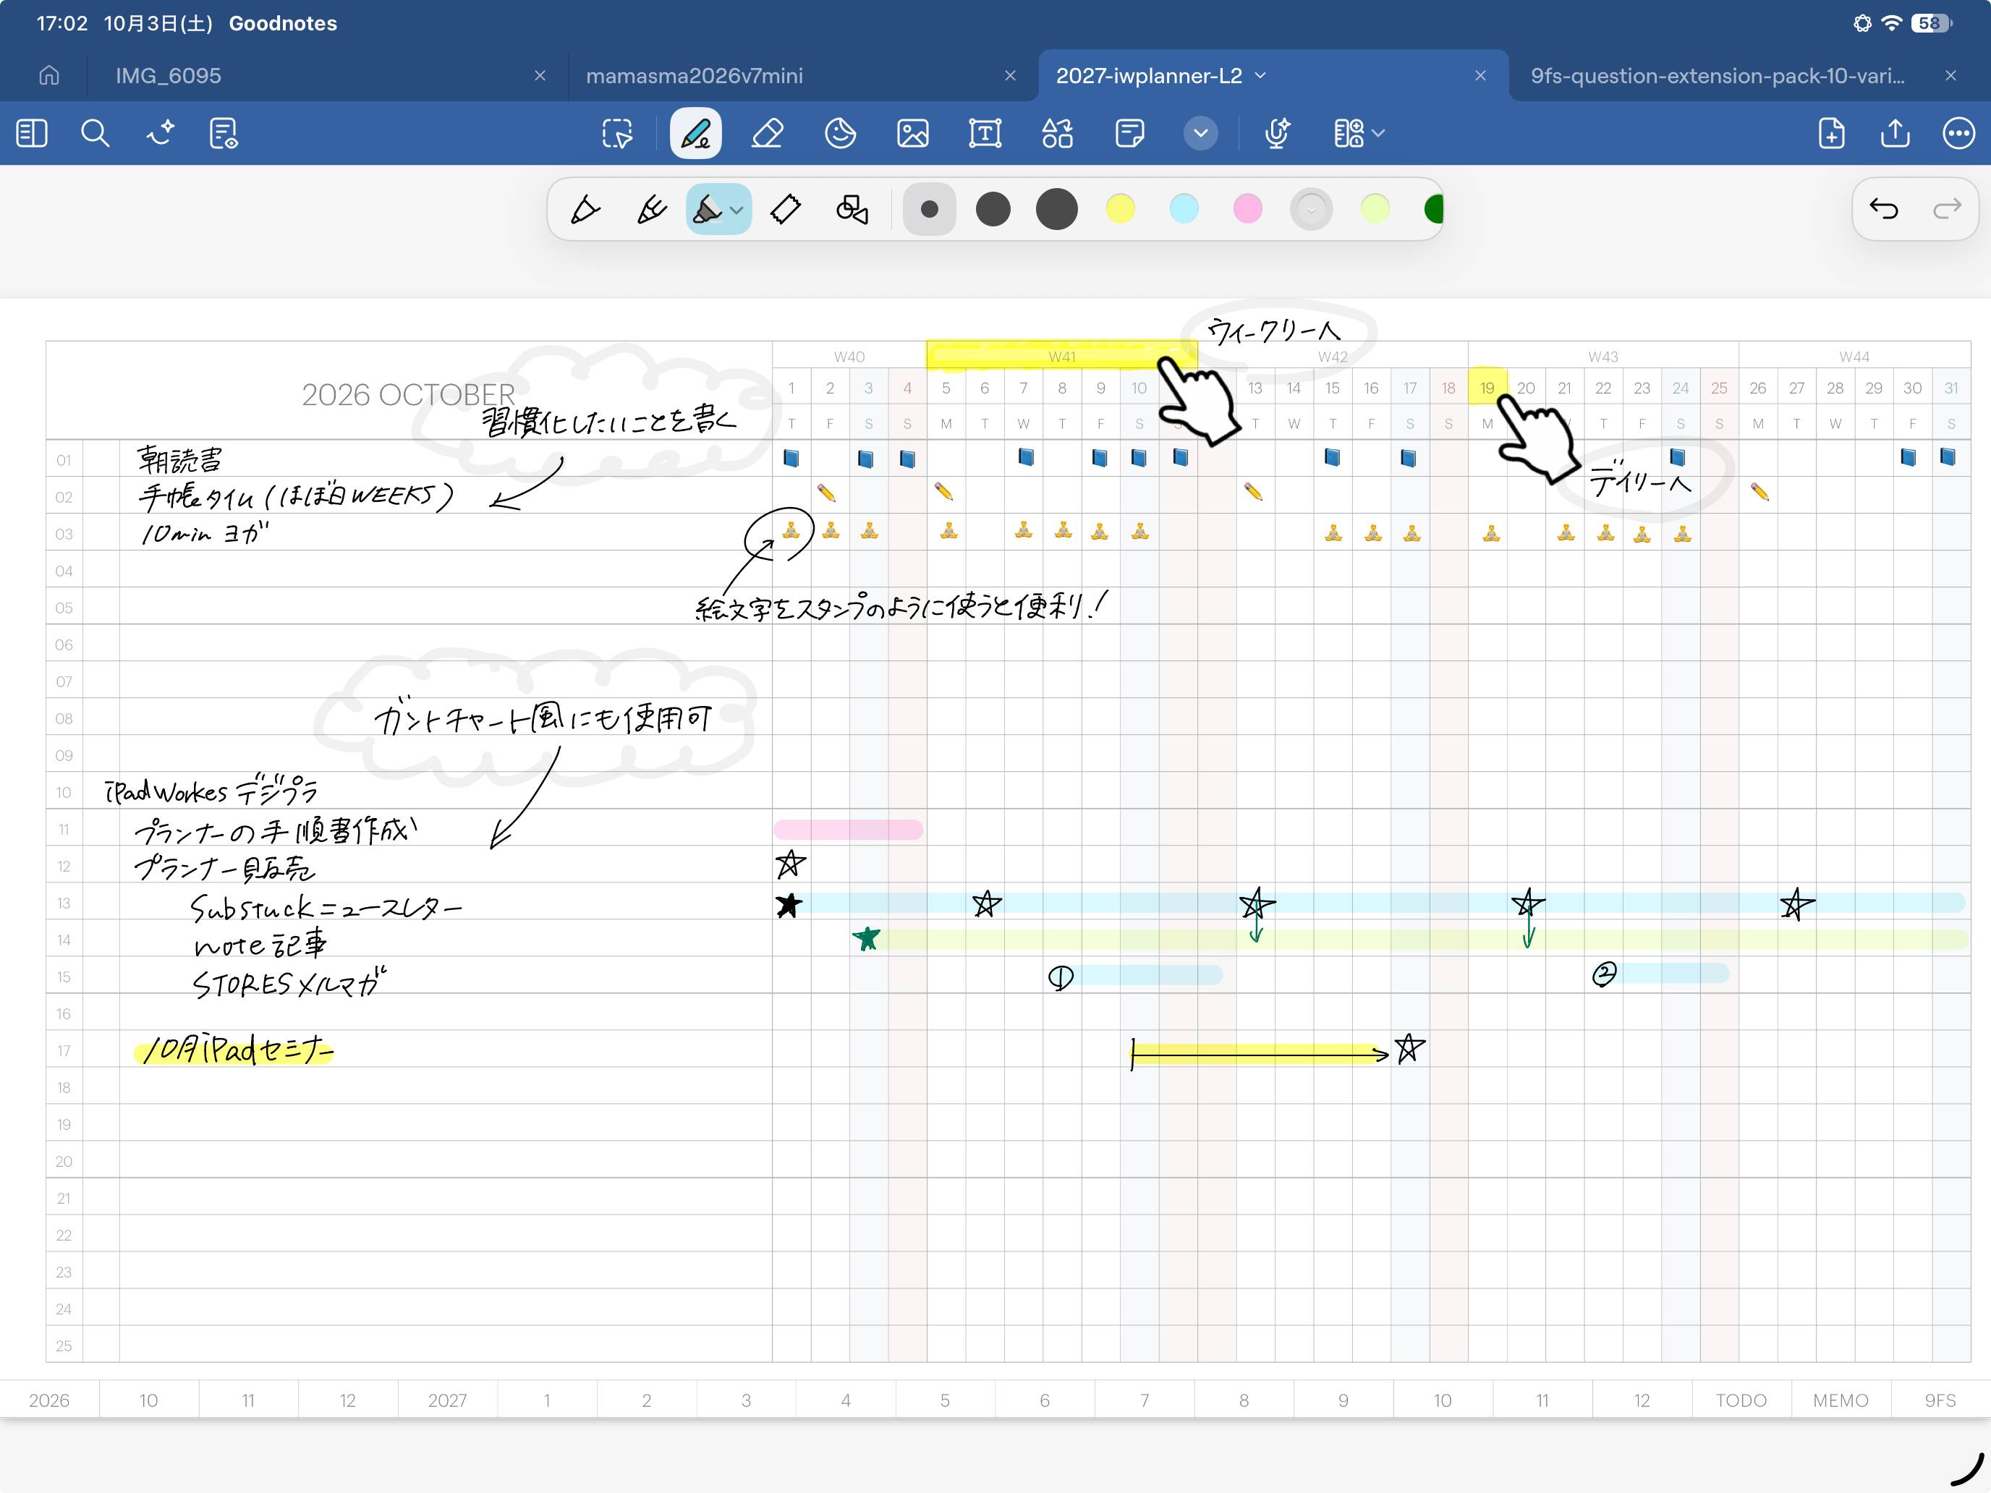
Task: Choose the fountain pen style
Action: [x=585, y=210]
